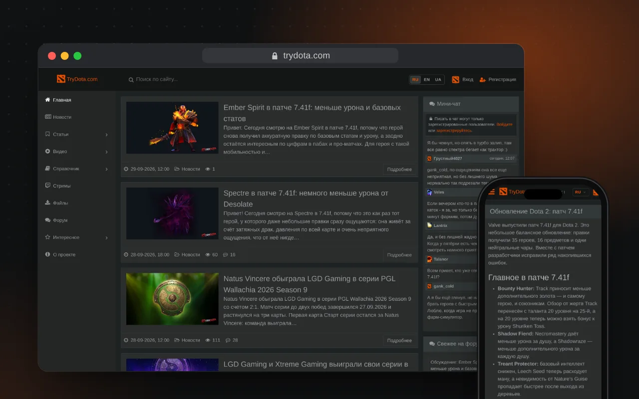Open the Статьи sidebar item
This screenshot has height=399, width=639.
(x=60, y=134)
